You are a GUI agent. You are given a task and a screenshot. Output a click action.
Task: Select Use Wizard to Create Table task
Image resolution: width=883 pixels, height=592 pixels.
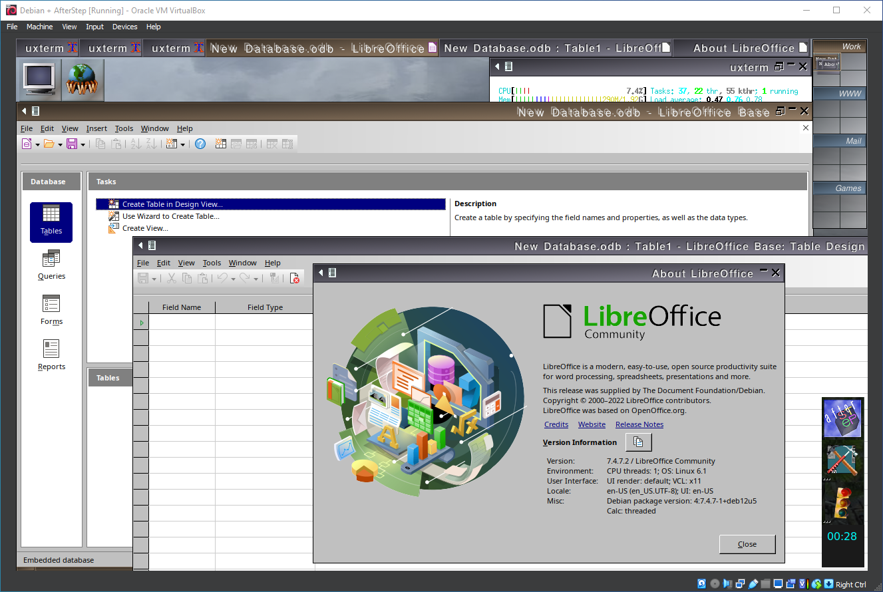coord(170,216)
